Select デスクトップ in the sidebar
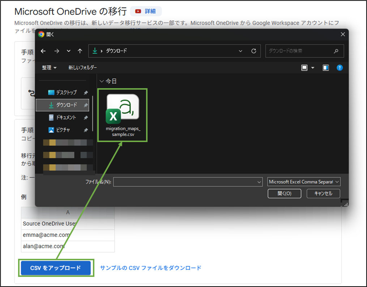 click(x=62, y=93)
